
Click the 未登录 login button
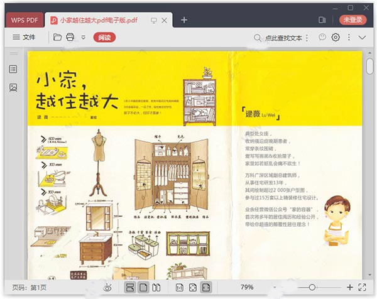pyautogui.click(x=353, y=19)
